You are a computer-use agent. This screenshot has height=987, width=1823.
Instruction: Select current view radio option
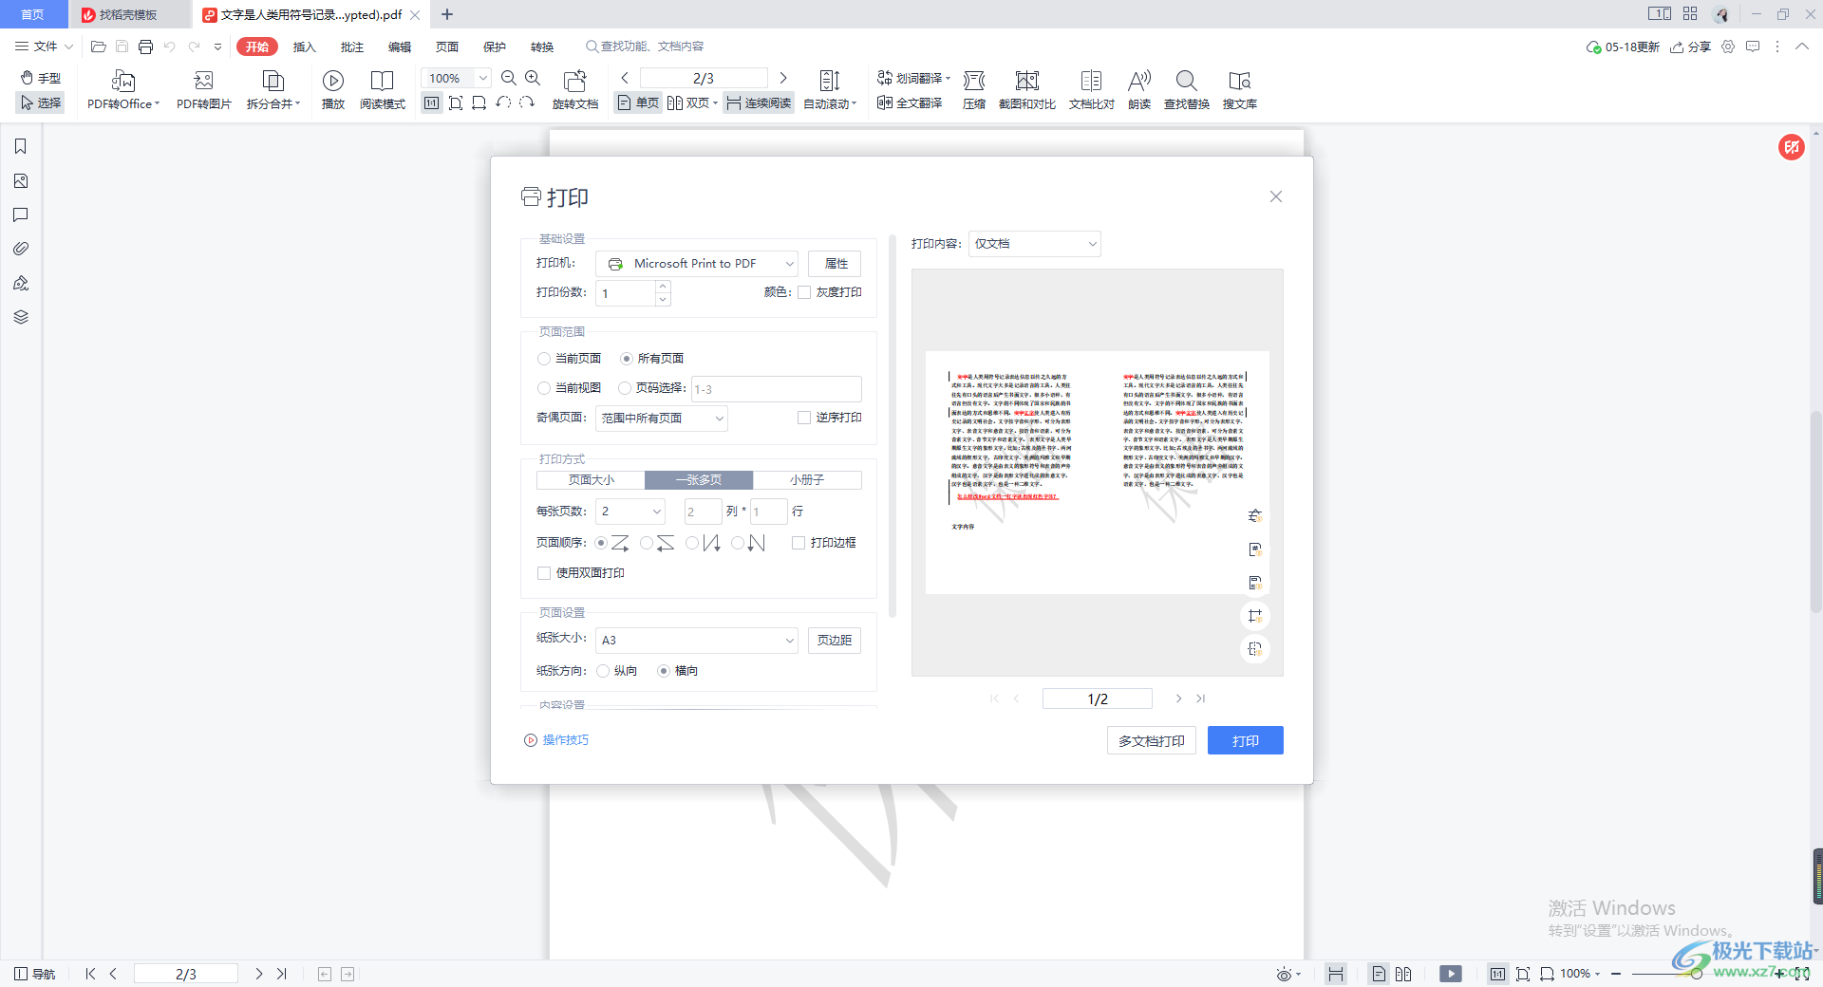coord(544,388)
